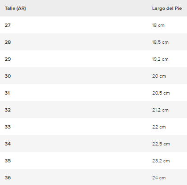Select size 27 in the table
The height and width of the screenshot is (185, 187).
tap(8, 25)
